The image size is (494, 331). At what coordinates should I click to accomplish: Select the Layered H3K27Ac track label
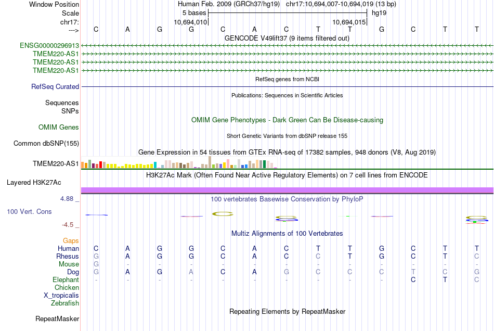(34, 183)
